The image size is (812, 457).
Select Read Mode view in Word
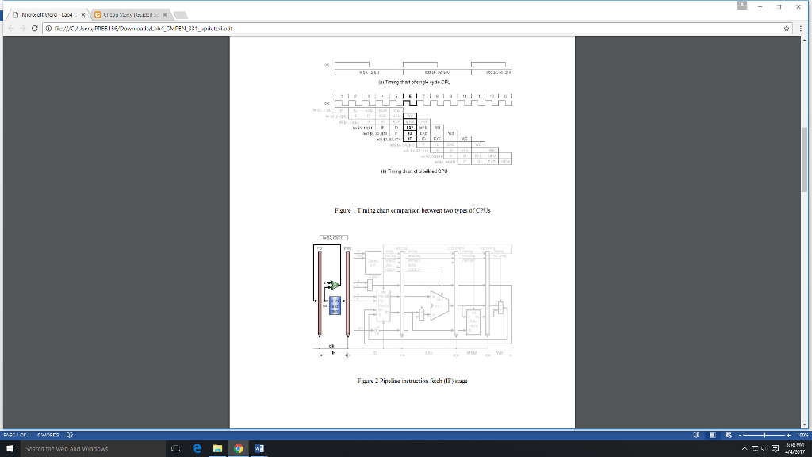697,435
